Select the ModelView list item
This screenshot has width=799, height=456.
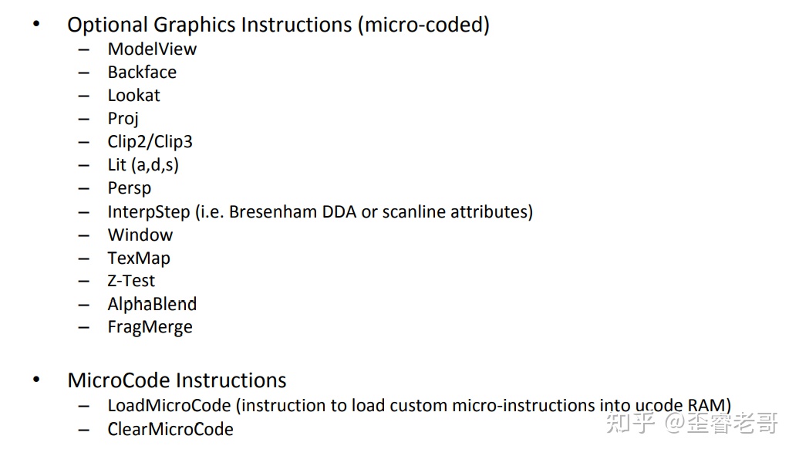(152, 49)
